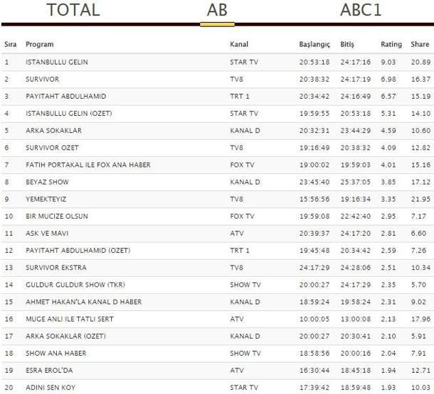Viewport: 434px width, 394px height.
Task: Select the ASK VE MAVI program
Action: pos(47,234)
